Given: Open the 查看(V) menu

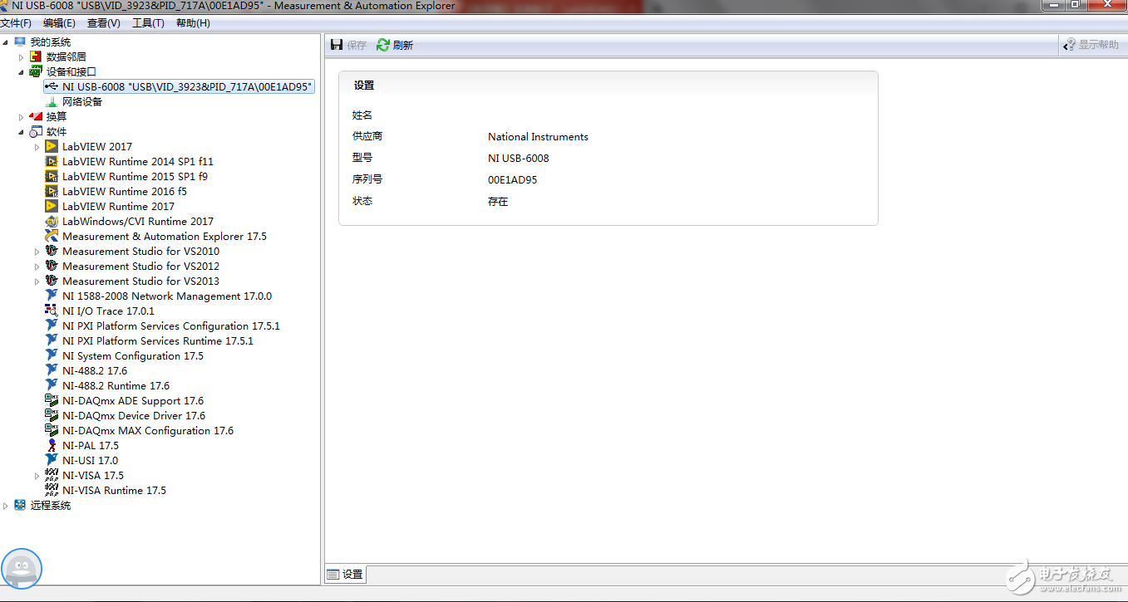Looking at the screenshot, I should [104, 23].
